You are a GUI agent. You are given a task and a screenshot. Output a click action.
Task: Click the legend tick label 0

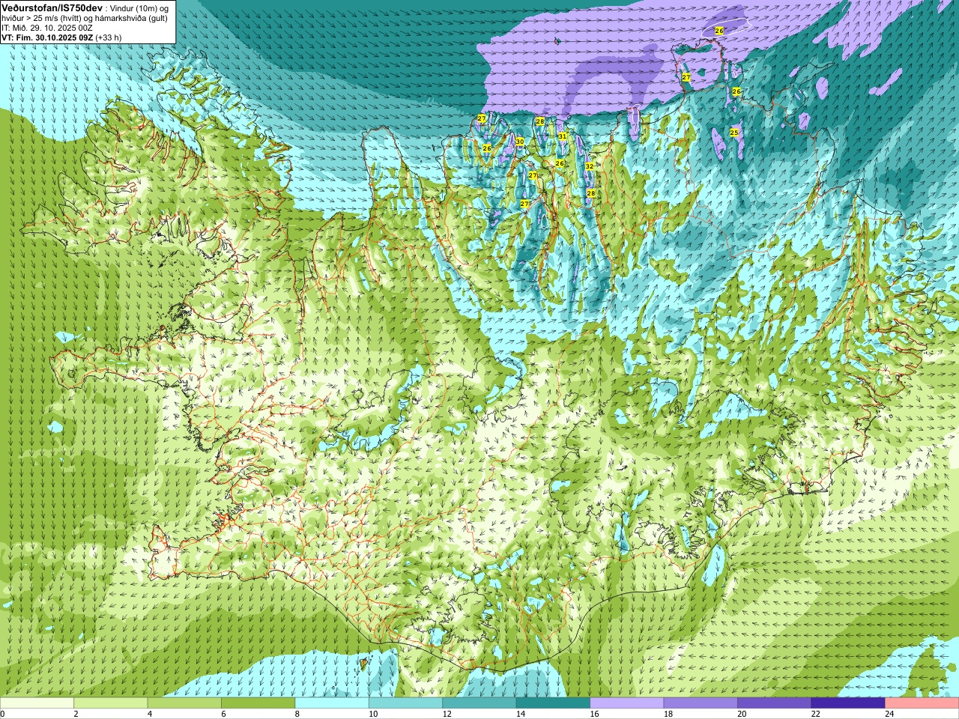[x=2, y=714]
